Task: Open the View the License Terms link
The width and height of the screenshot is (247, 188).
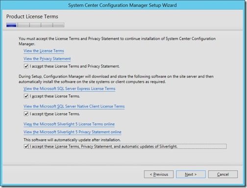Action: tap(44, 51)
